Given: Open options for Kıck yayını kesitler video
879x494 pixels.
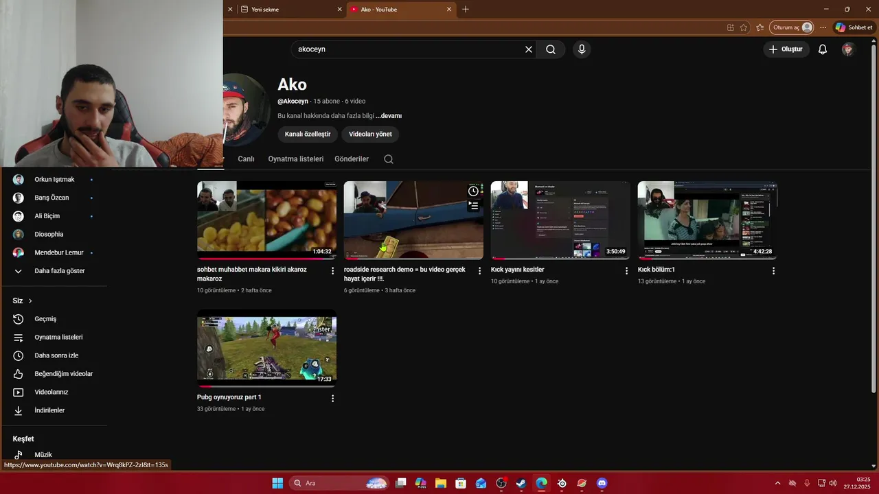Looking at the screenshot, I should click(x=626, y=271).
